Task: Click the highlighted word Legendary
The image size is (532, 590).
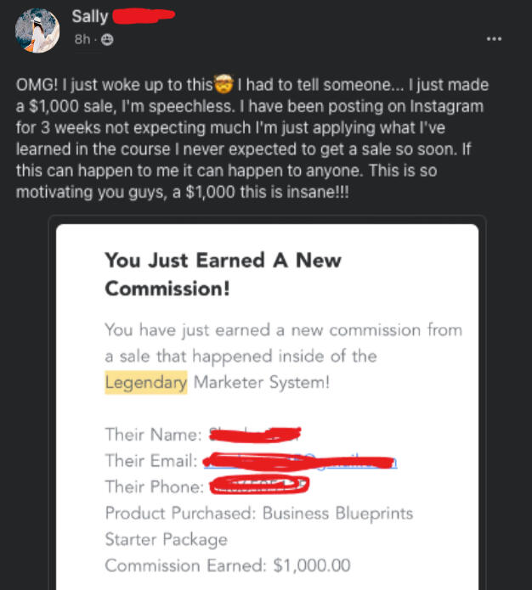Action: (145, 382)
